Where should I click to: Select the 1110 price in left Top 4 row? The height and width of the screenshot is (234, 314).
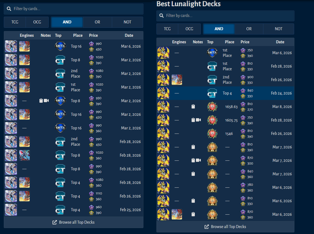pyautogui.click(x=99, y=193)
